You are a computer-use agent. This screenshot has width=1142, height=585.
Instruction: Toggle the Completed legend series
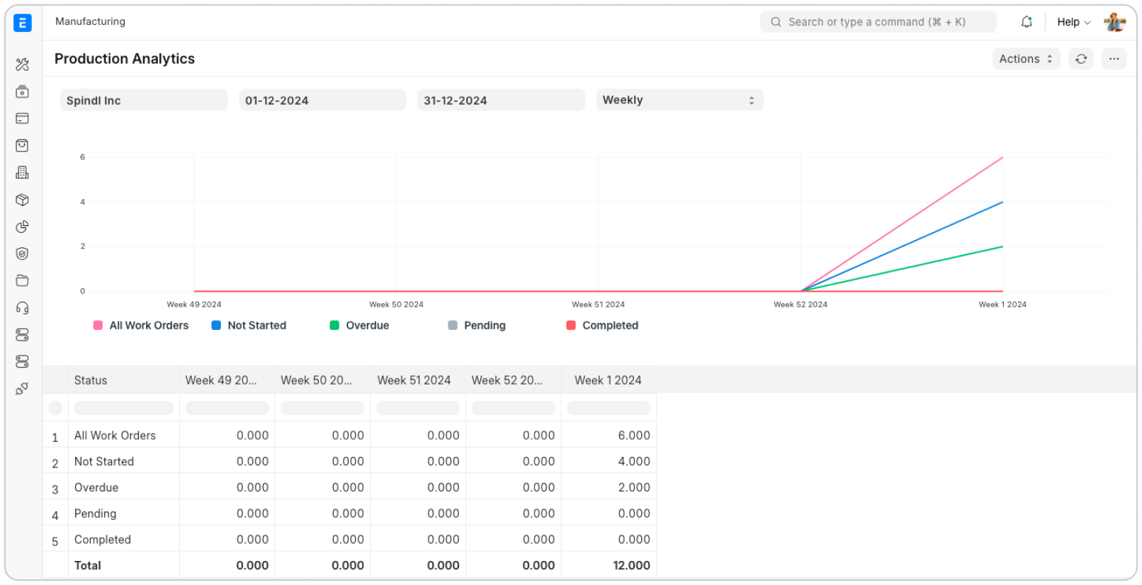tap(602, 326)
